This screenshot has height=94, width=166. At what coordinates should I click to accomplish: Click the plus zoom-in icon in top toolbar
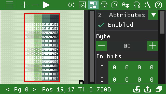point(25,5)
